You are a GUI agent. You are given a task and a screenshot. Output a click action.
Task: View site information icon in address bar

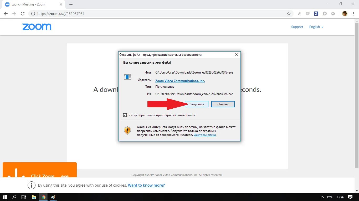[33, 14]
